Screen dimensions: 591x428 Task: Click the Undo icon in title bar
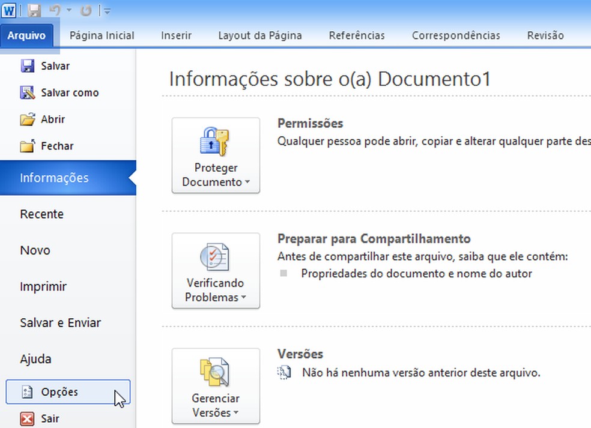[x=55, y=10]
